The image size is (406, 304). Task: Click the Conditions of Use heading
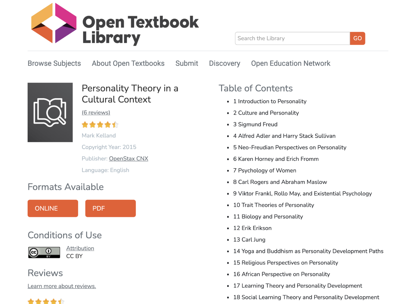[x=65, y=235]
